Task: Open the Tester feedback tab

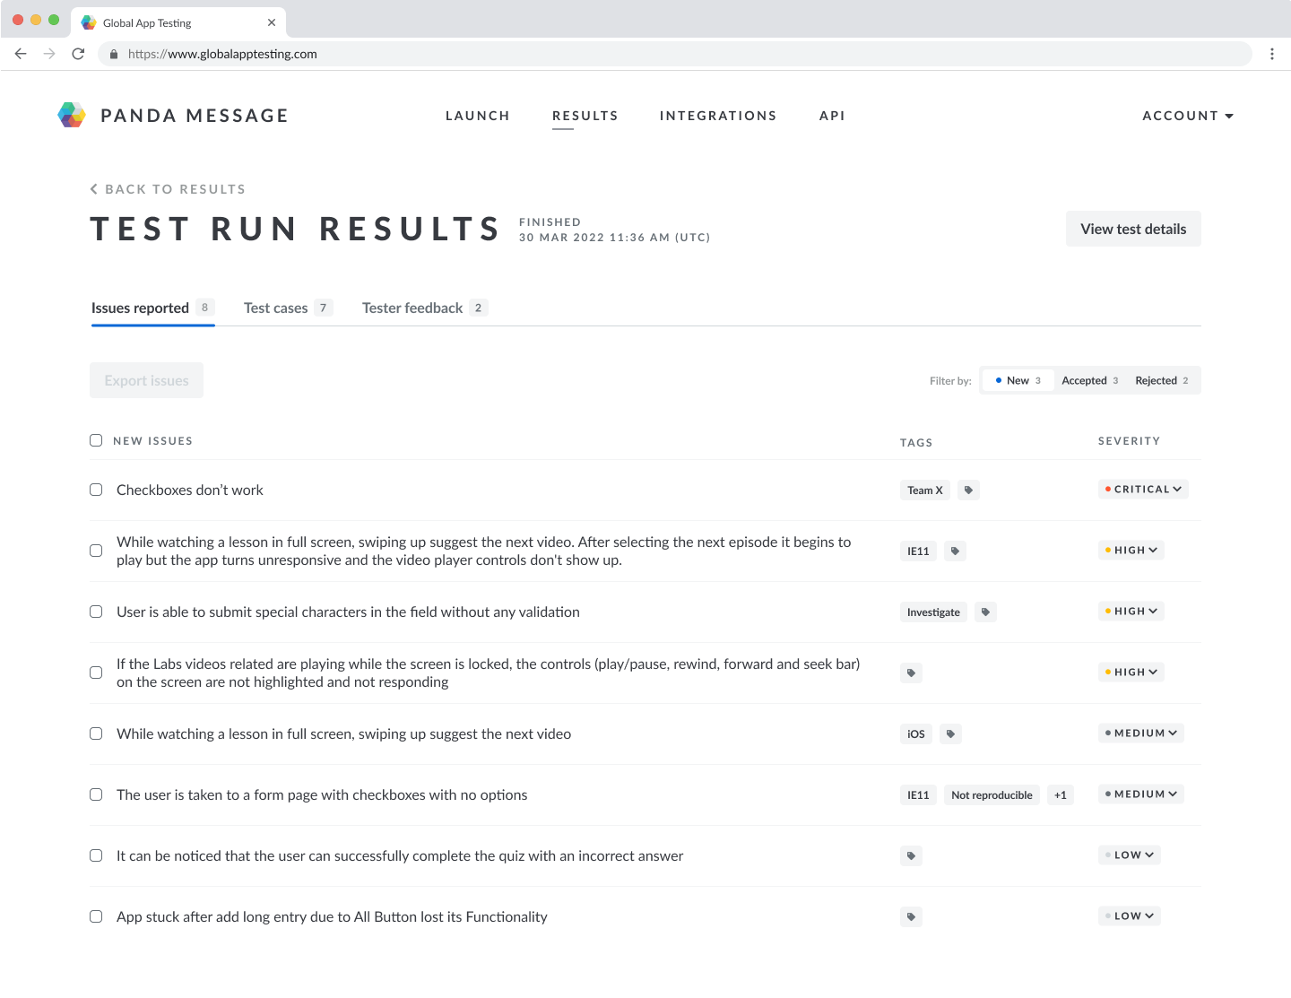Action: pyautogui.click(x=425, y=308)
